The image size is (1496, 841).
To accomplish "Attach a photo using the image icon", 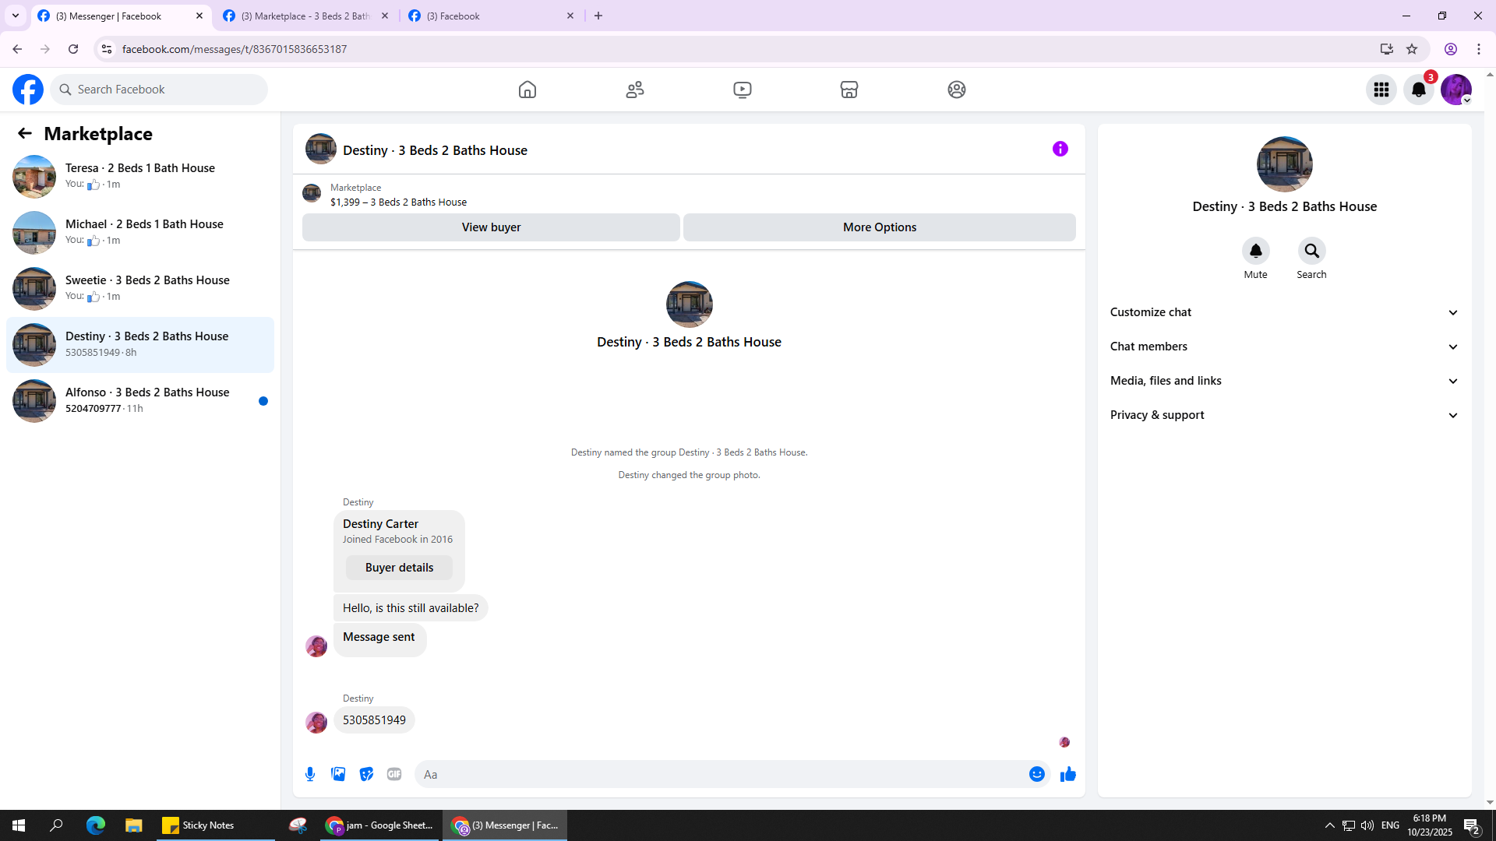I will tap(338, 774).
